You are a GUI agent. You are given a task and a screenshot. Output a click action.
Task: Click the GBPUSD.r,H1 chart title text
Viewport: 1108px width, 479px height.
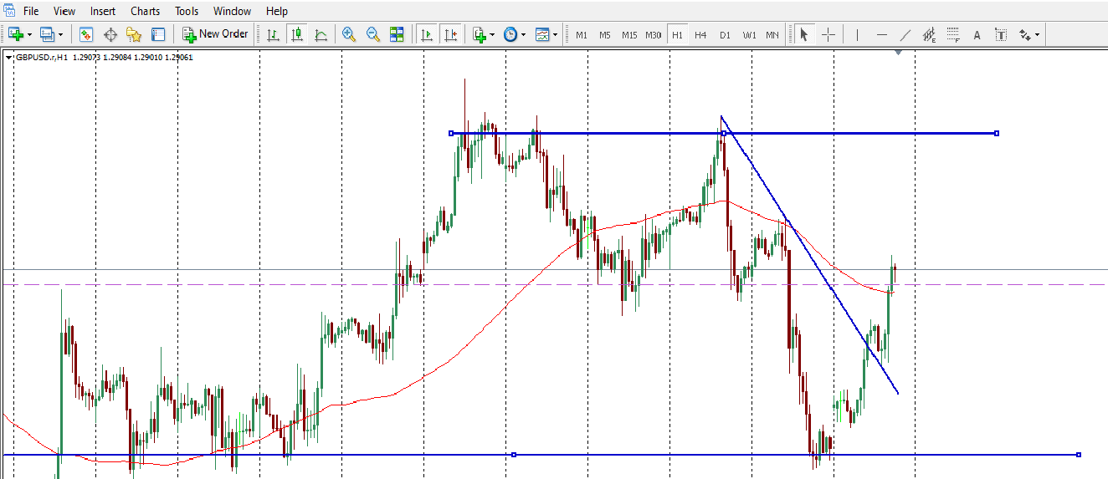(x=42, y=58)
